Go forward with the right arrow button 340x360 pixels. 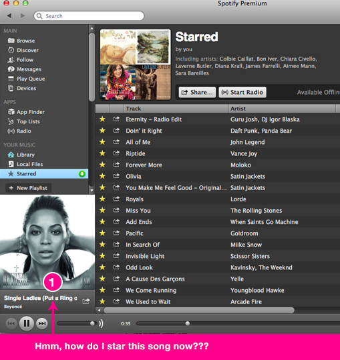point(23,16)
